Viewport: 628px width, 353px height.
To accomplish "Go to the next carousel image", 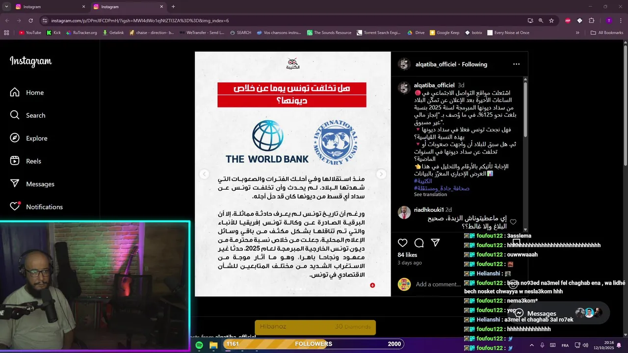I will [381, 174].
